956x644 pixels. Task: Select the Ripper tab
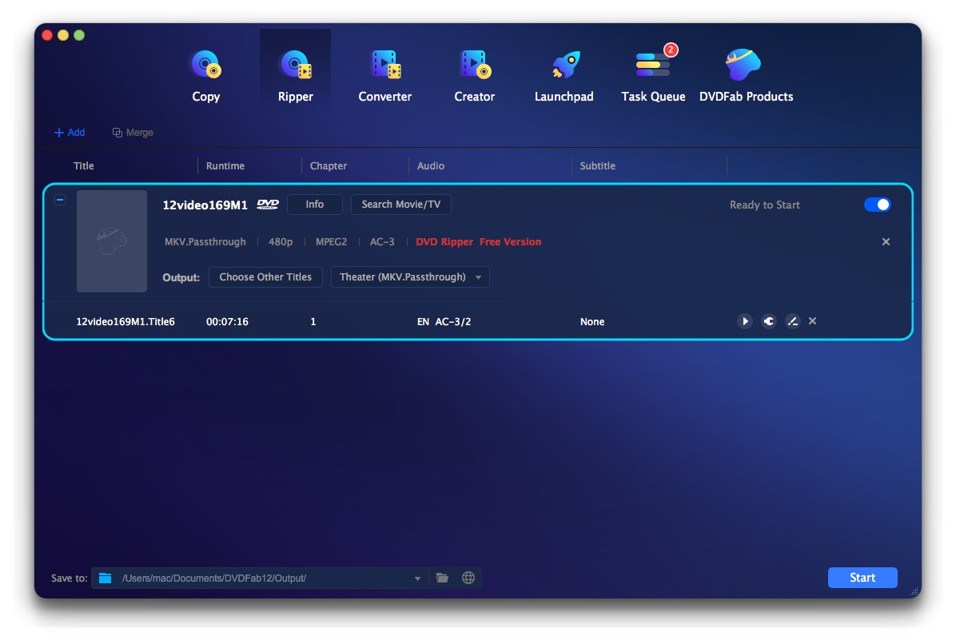295,76
